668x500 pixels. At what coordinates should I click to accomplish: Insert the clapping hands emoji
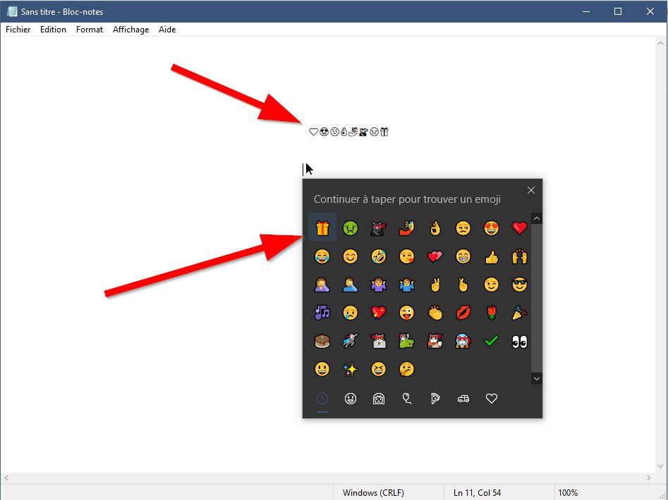click(435, 313)
